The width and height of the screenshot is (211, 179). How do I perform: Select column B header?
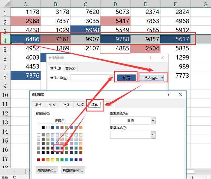[x=55, y=4]
